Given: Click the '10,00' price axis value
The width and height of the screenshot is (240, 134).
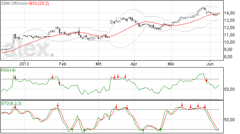Looking at the screenshot, I should tap(229, 42).
